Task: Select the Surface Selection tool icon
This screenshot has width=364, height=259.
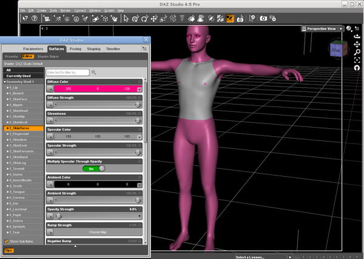Action: point(191,18)
